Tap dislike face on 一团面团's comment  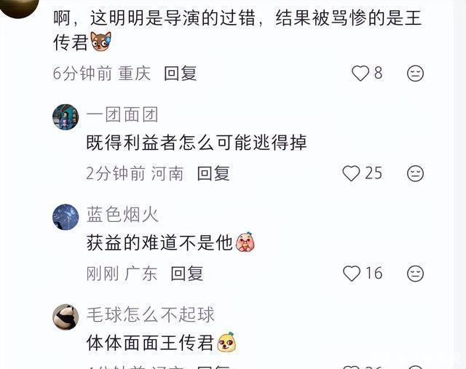415,173
